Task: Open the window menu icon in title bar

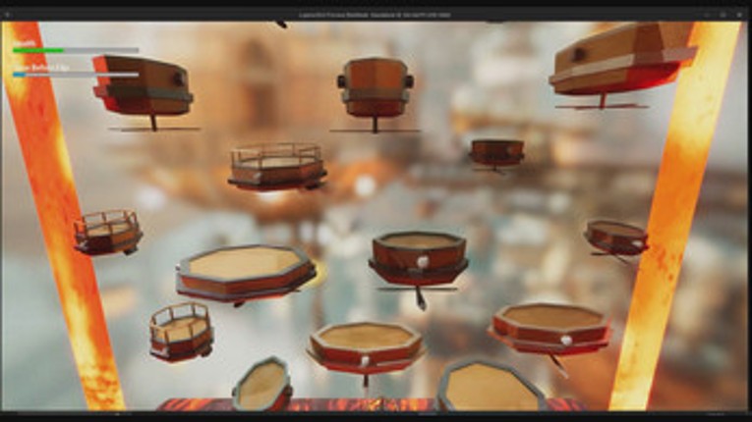Action: click(7, 15)
